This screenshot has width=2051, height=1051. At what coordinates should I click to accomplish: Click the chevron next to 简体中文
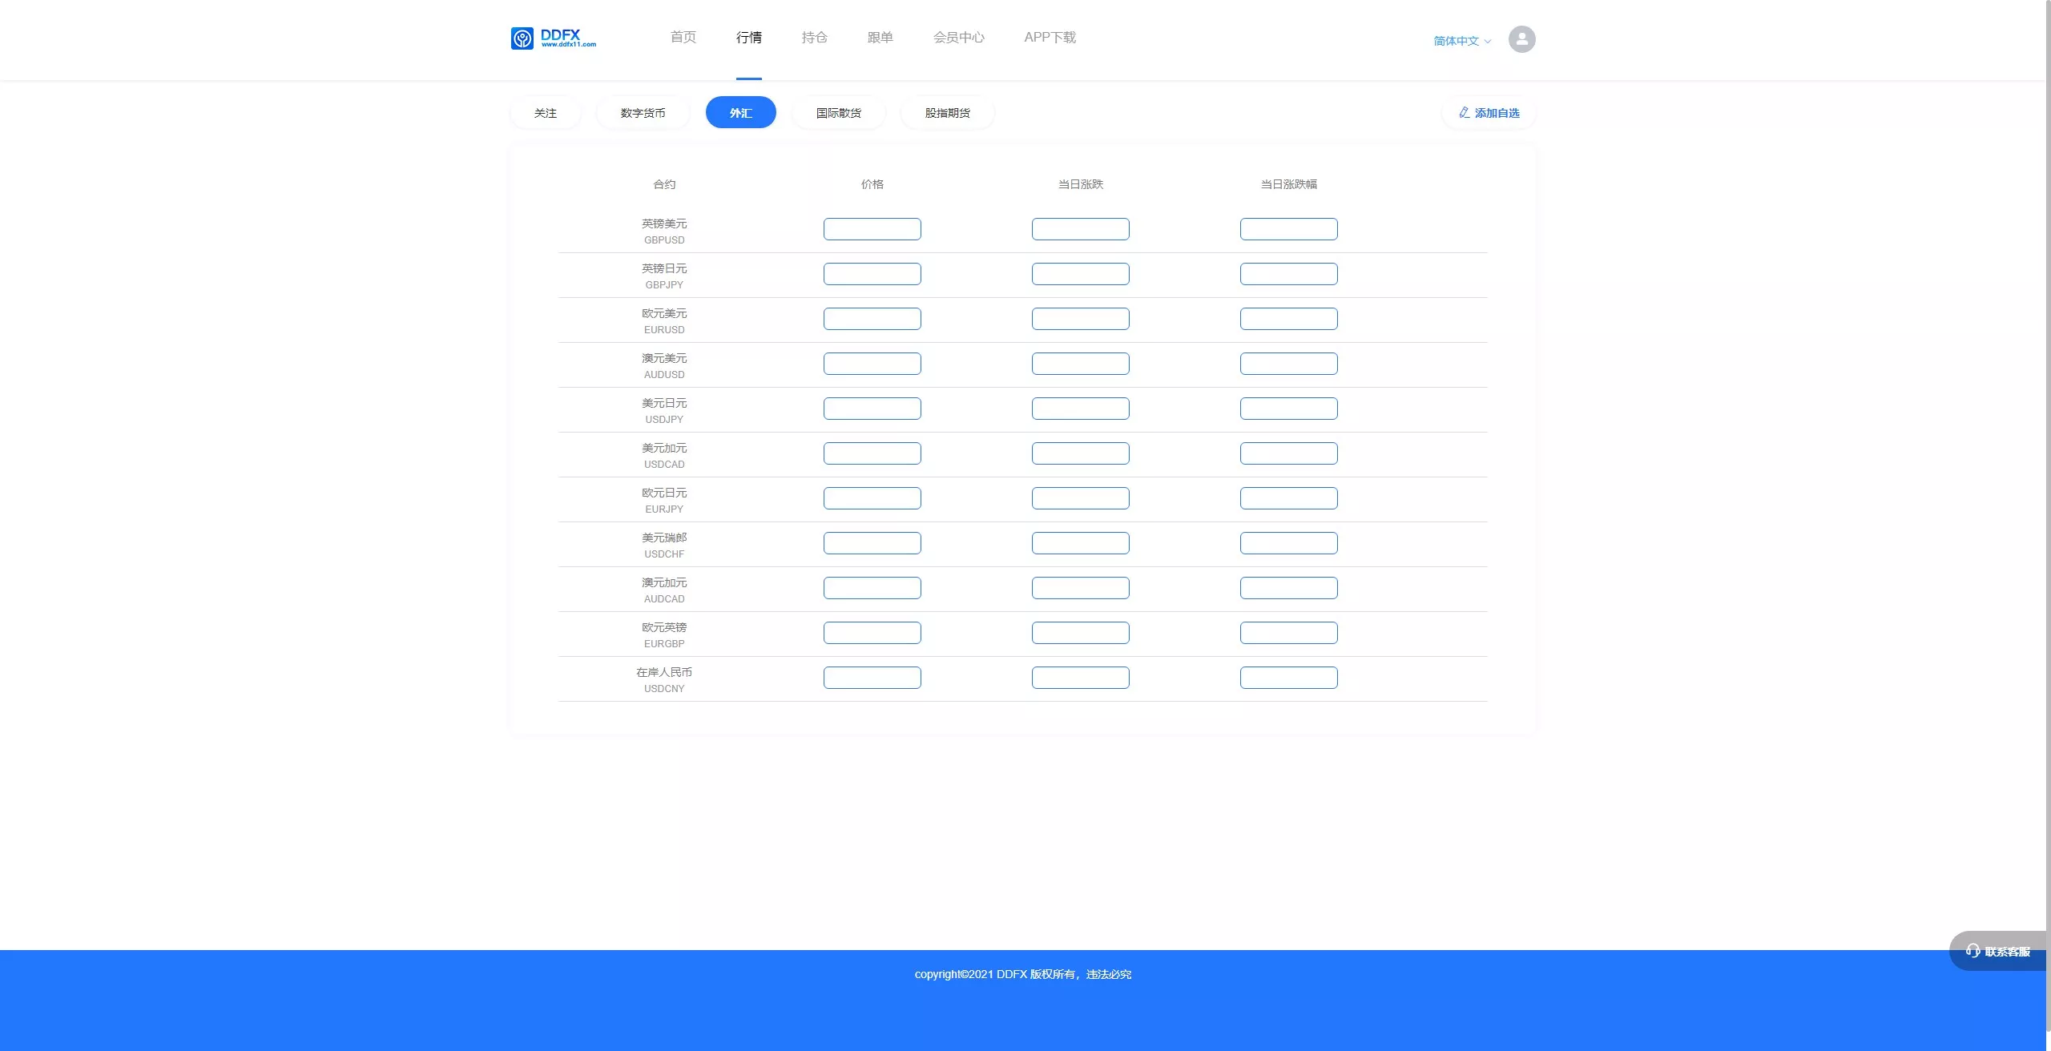[1488, 42]
